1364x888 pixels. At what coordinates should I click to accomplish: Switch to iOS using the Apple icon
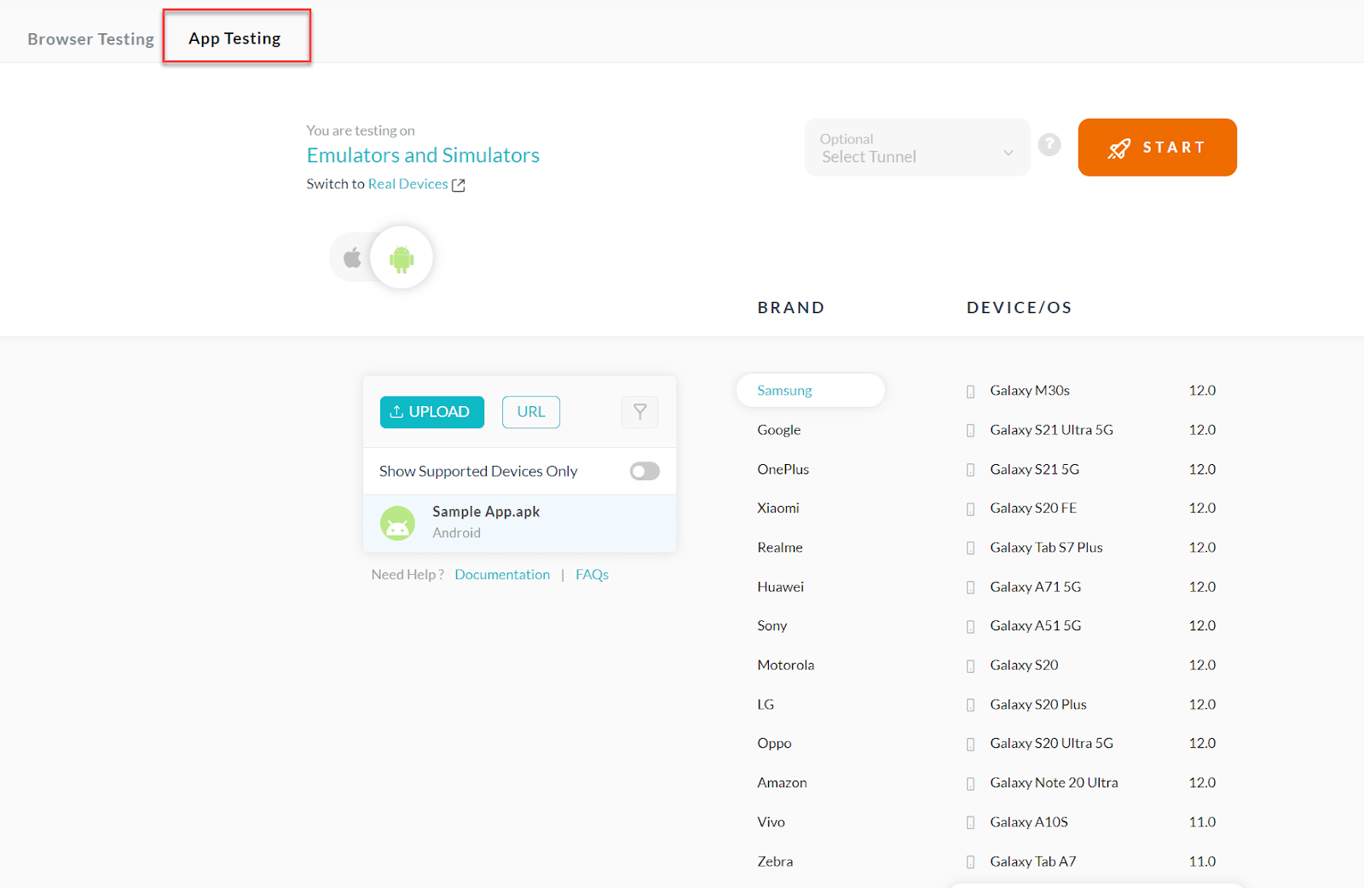pos(351,257)
